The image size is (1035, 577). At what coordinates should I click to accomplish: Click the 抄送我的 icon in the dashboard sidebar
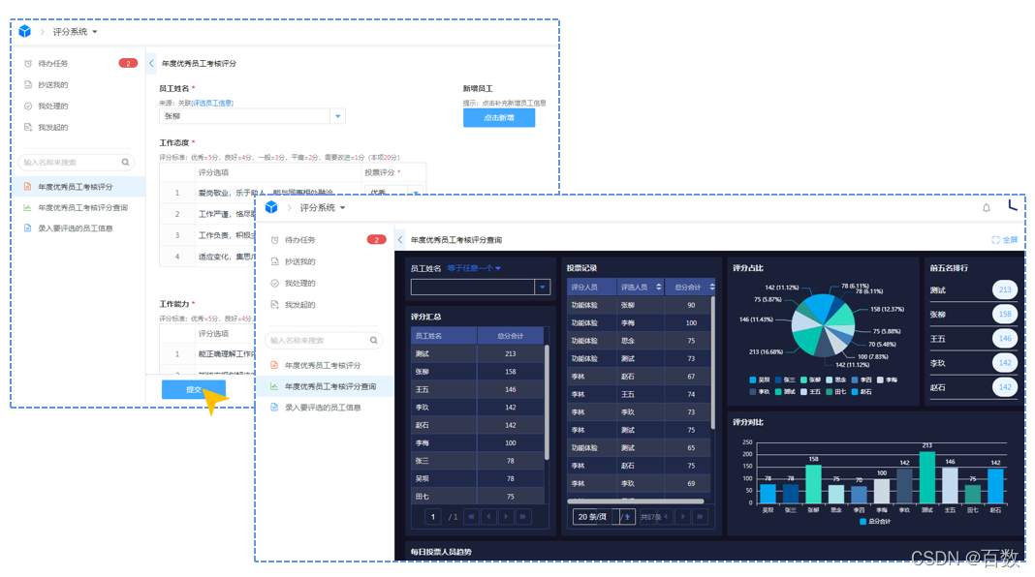(x=274, y=261)
